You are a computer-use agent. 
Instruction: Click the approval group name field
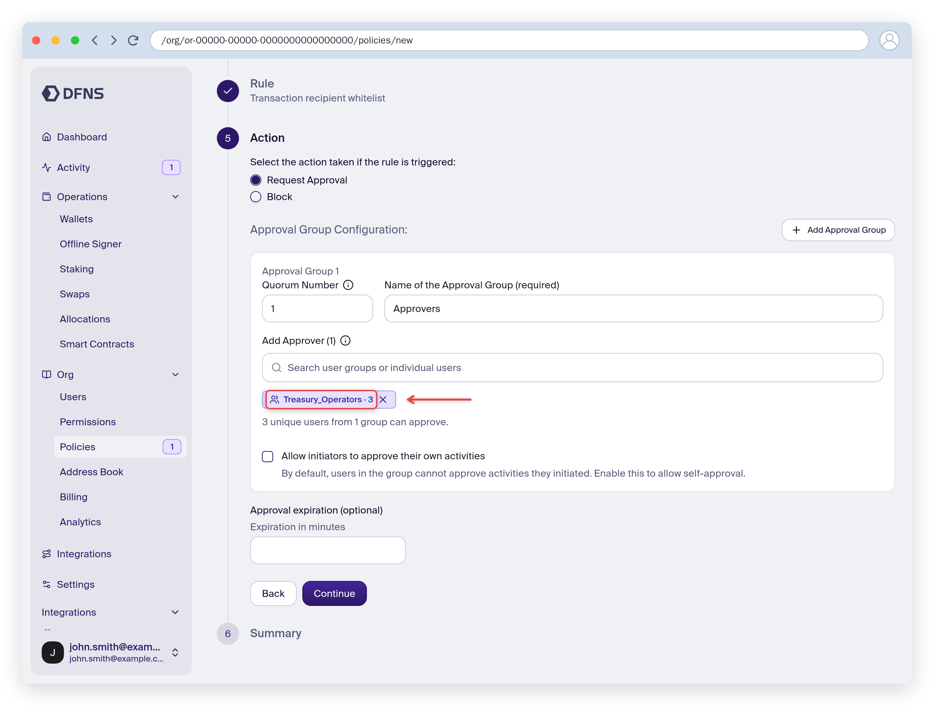coord(633,309)
